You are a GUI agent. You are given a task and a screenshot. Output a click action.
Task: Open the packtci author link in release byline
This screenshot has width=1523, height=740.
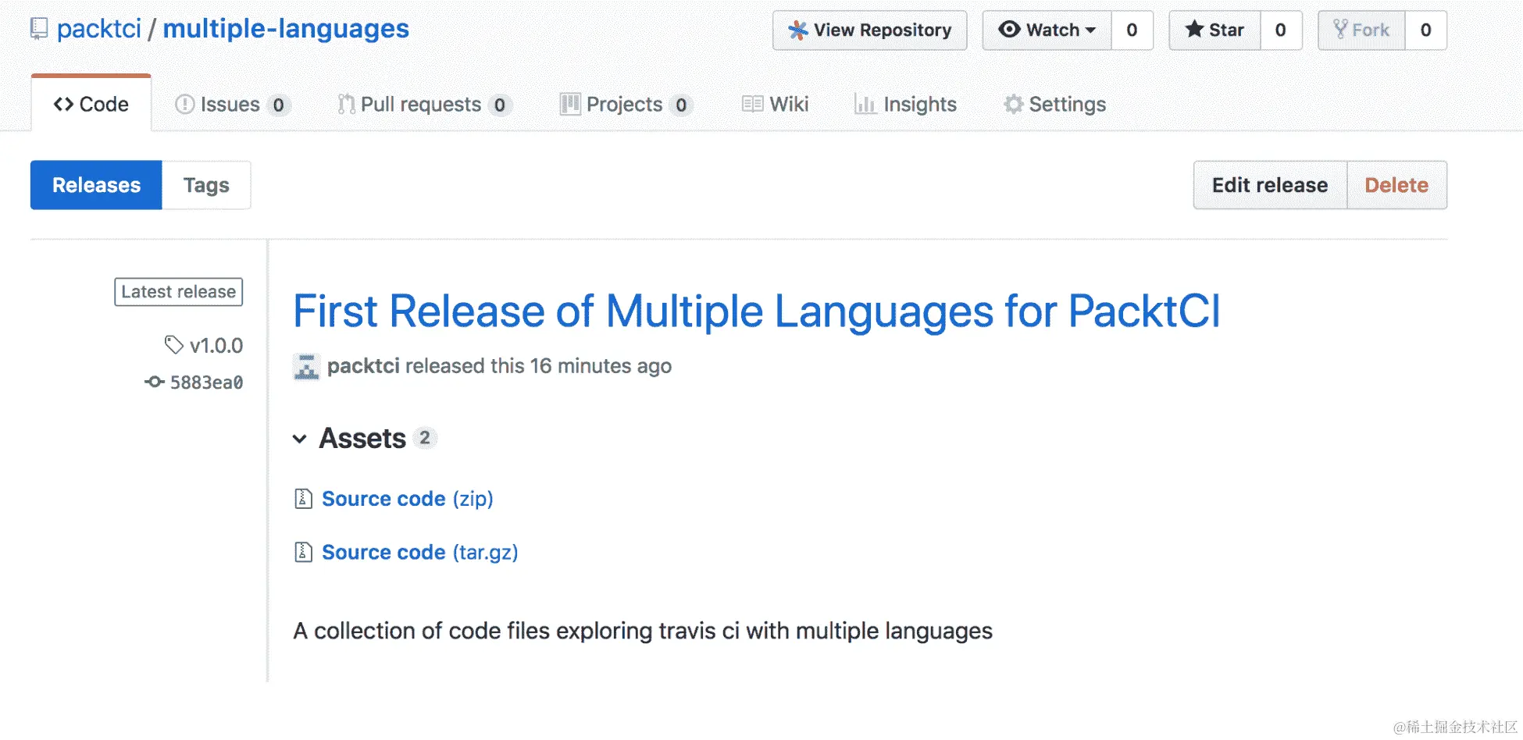tap(363, 366)
